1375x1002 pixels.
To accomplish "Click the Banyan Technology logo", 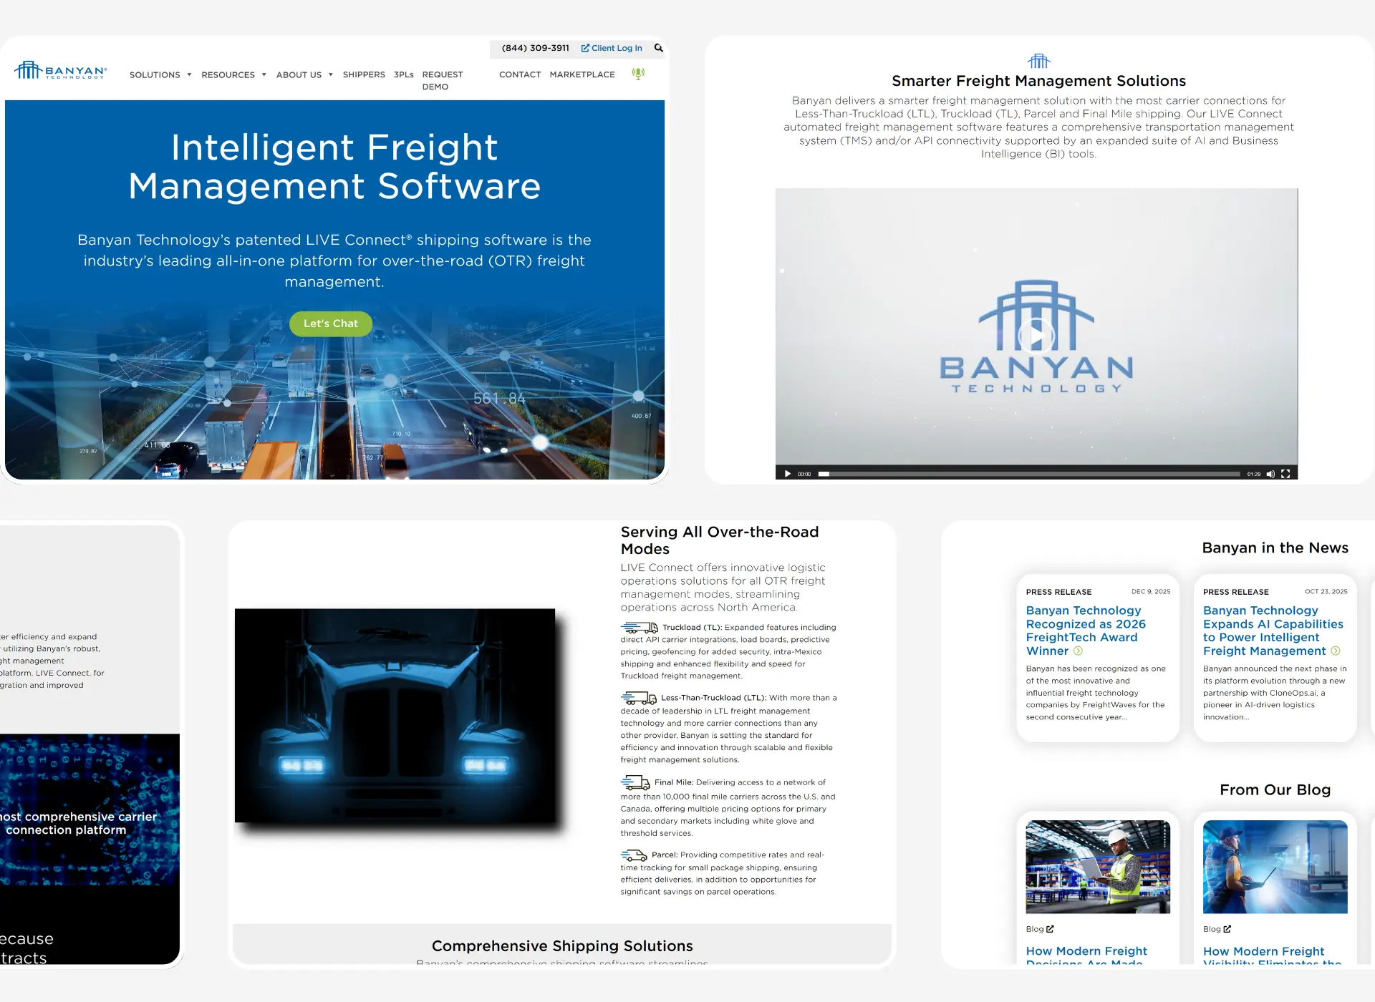I will pyautogui.click(x=61, y=70).
